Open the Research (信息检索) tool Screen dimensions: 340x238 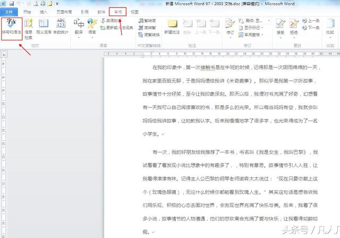tap(28, 29)
